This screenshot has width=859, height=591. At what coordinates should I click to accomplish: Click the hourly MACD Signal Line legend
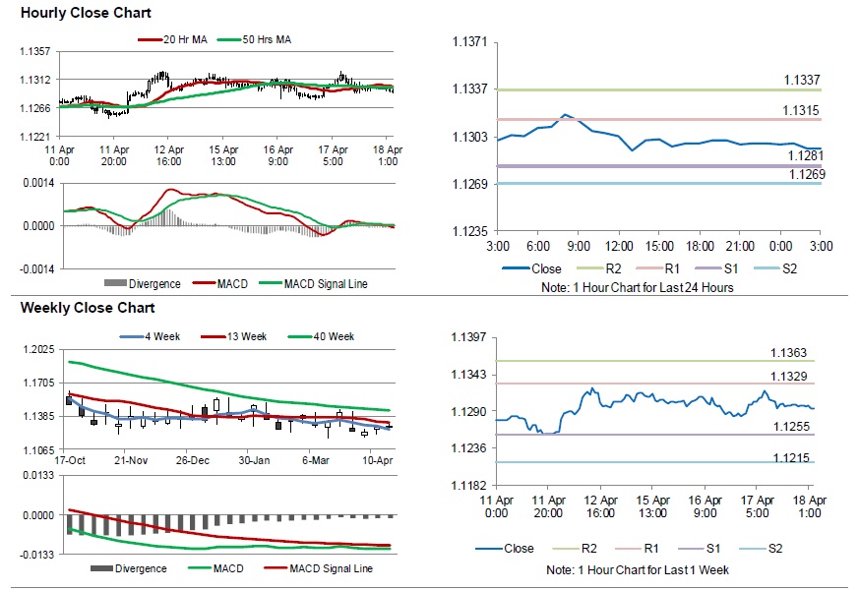(313, 284)
